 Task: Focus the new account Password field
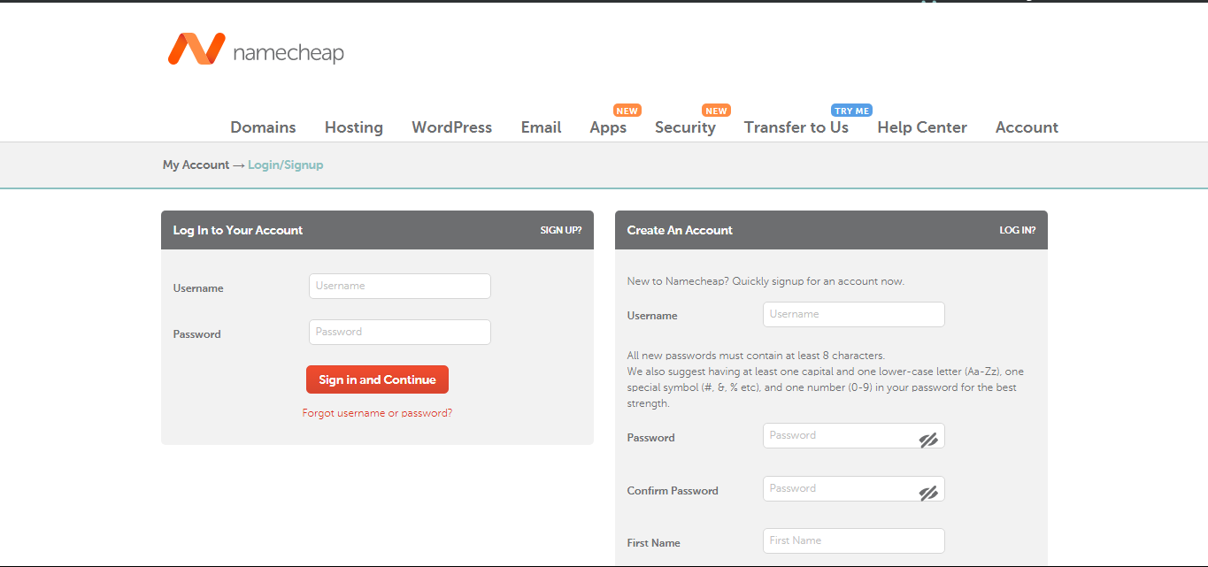(x=854, y=435)
